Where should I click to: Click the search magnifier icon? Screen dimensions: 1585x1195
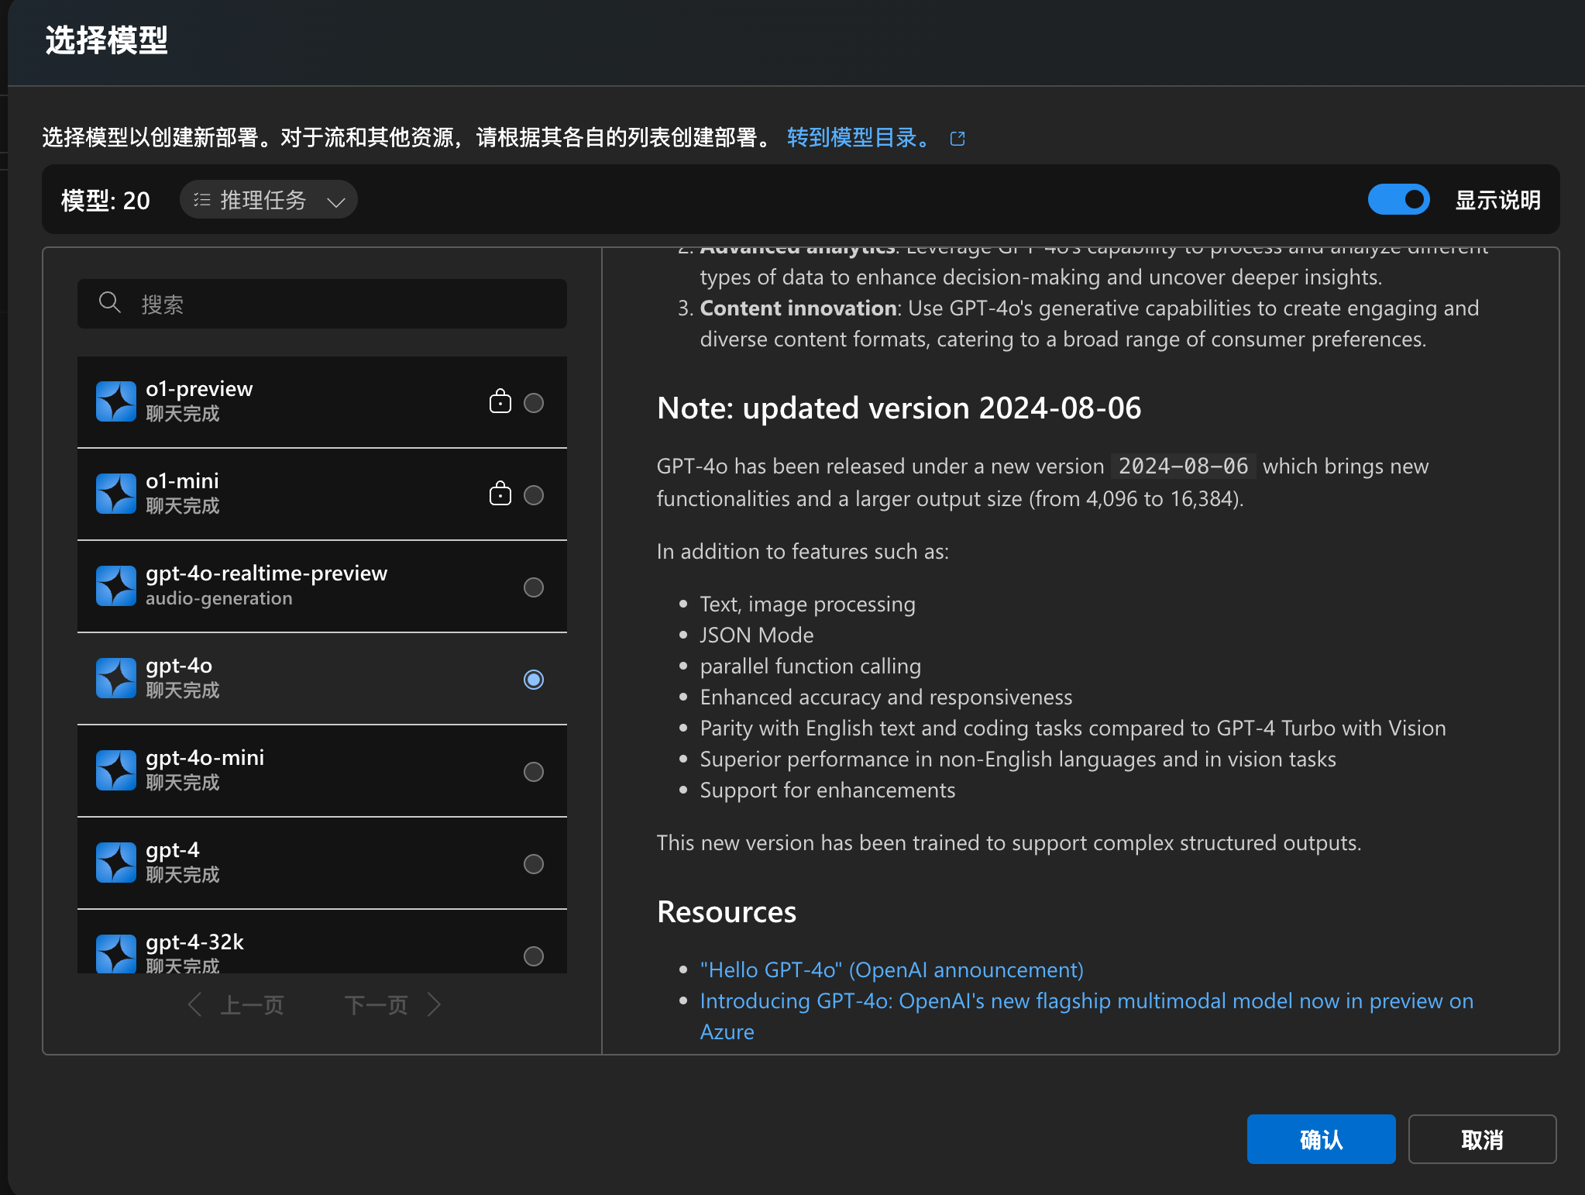pyautogui.click(x=110, y=303)
